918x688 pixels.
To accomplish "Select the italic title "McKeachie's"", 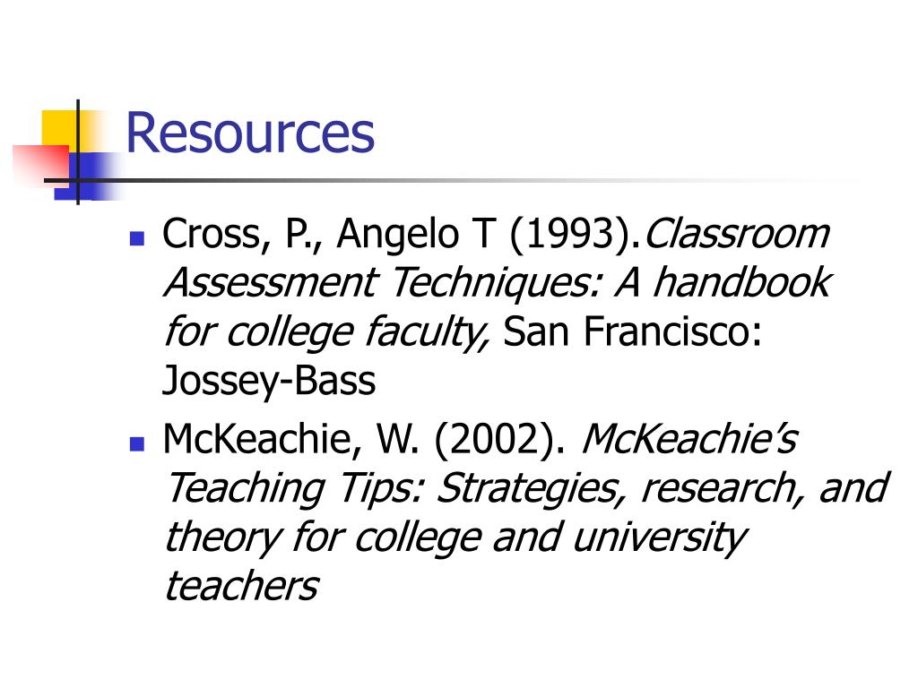I will click(689, 438).
